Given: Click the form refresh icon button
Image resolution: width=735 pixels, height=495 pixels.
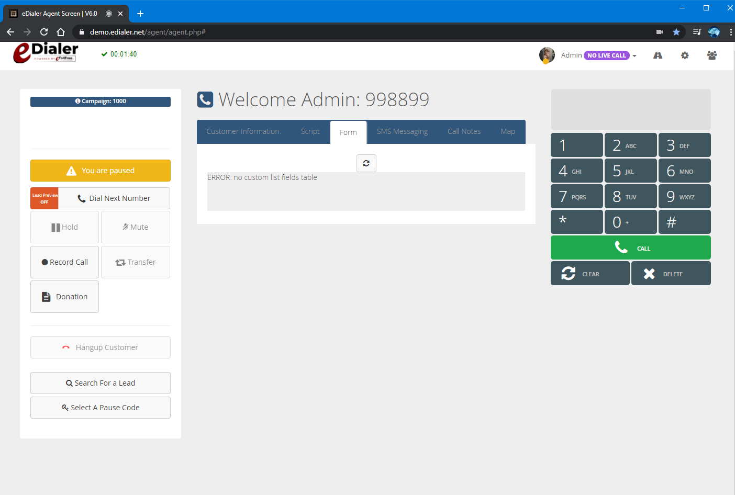Looking at the screenshot, I should [x=366, y=163].
